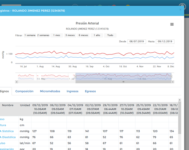Click the table vertical scrollbar thumb

(180, 118)
